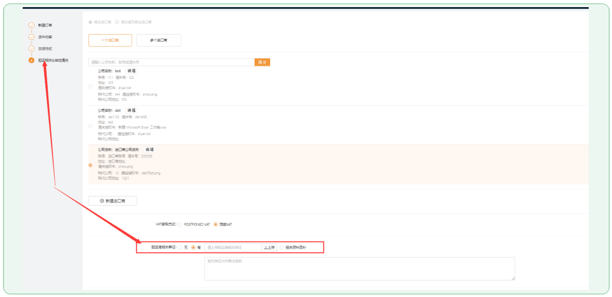Switch to the 多个进口商 tab
This screenshot has height=297, width=612.
[158, 41]
